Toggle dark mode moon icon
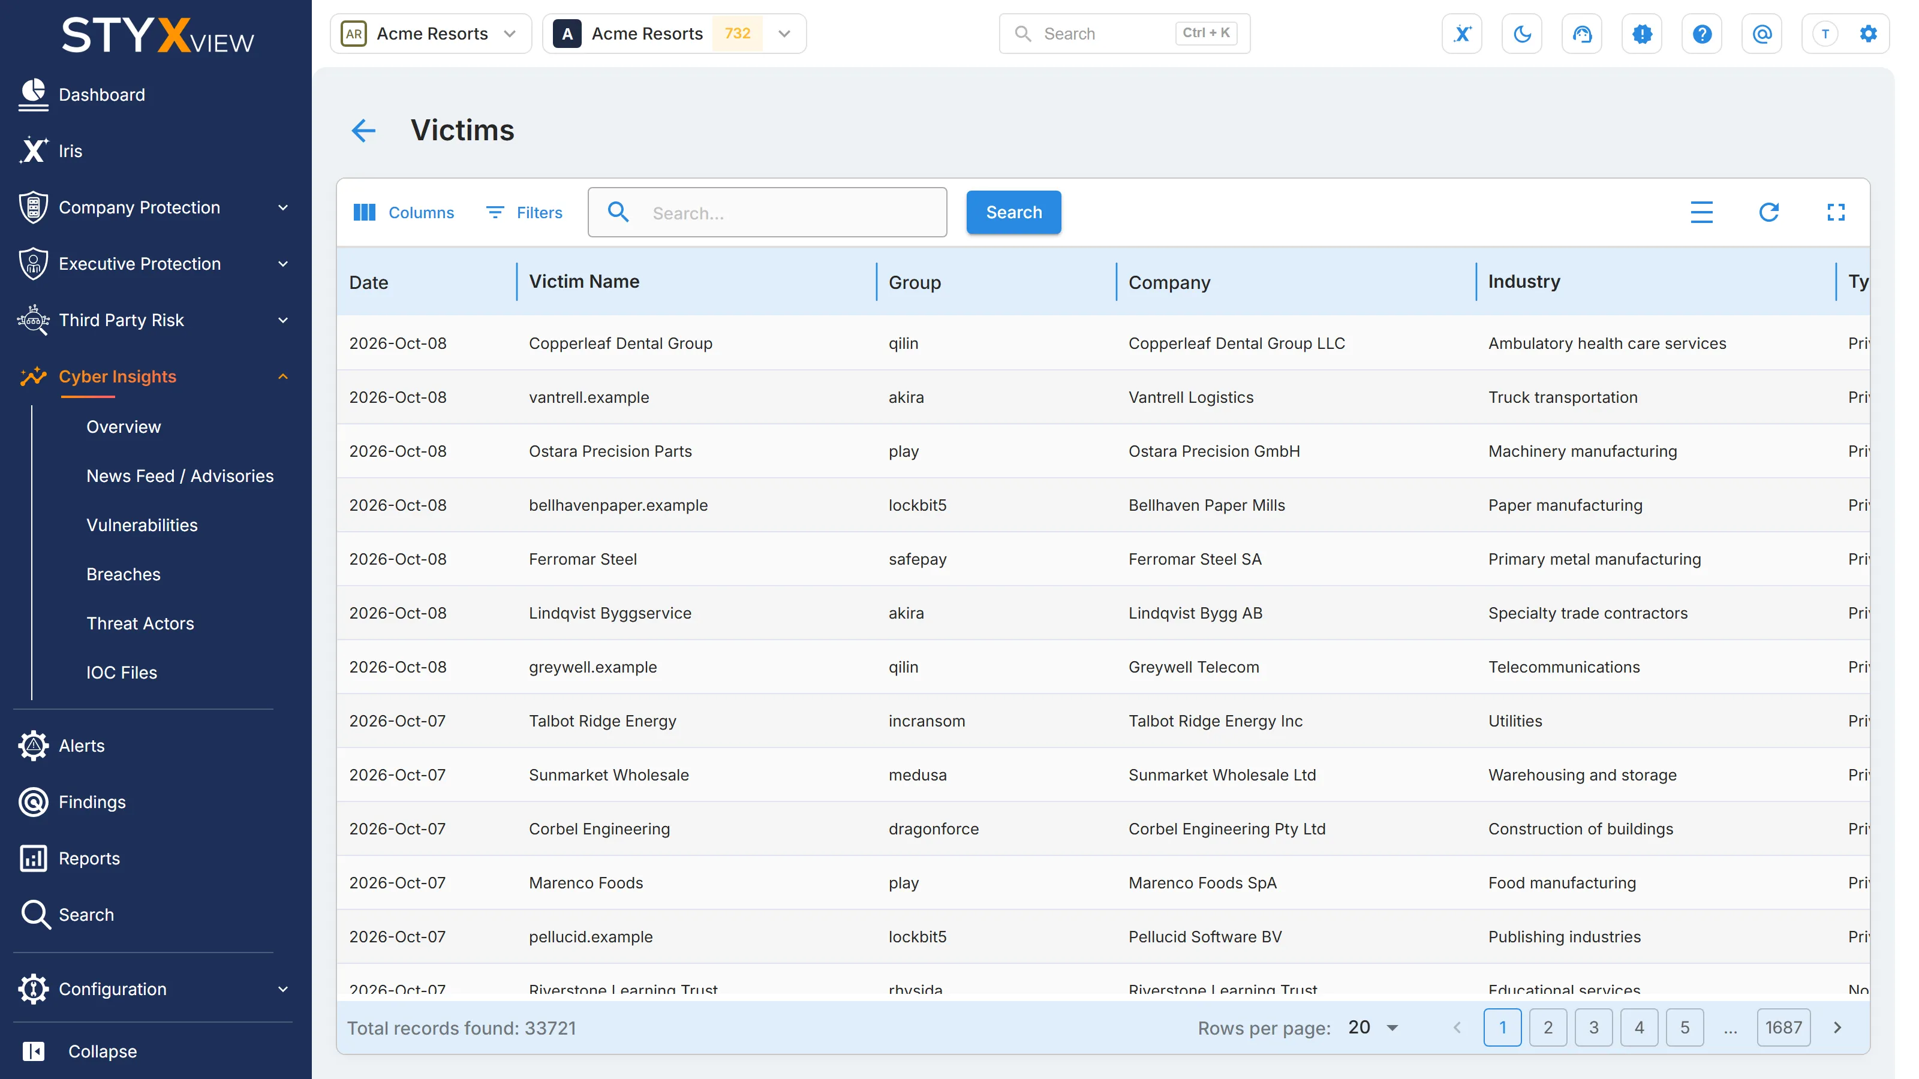This screenshot has width=1919, height=1079. (1522, 34)
